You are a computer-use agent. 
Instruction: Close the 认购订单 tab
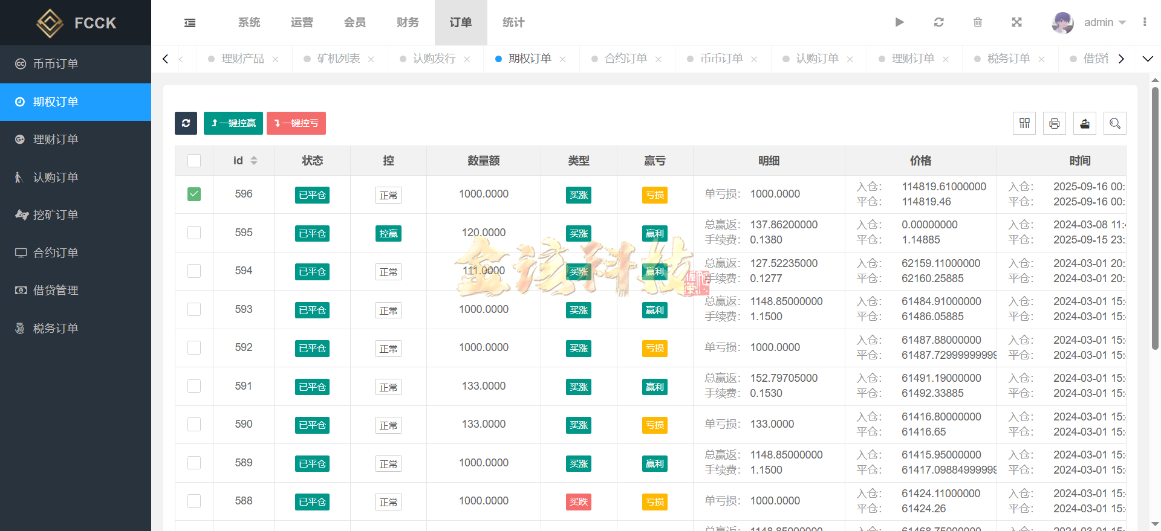pos(850,59)
